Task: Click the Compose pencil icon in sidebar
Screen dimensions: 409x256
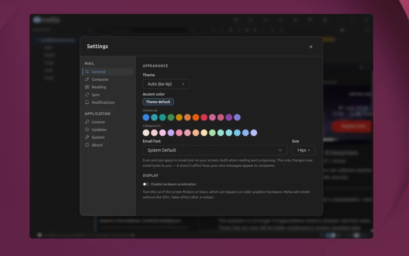Action: click(x=87, y=79)
